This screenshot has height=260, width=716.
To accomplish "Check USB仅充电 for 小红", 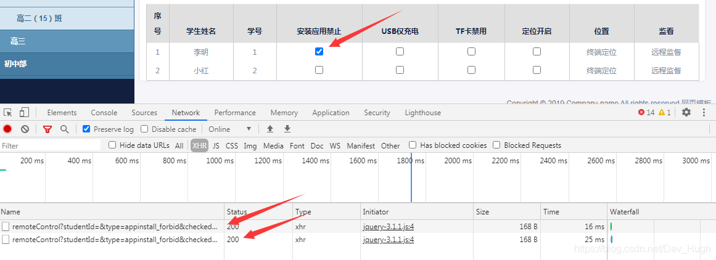I will pos(400,70).
